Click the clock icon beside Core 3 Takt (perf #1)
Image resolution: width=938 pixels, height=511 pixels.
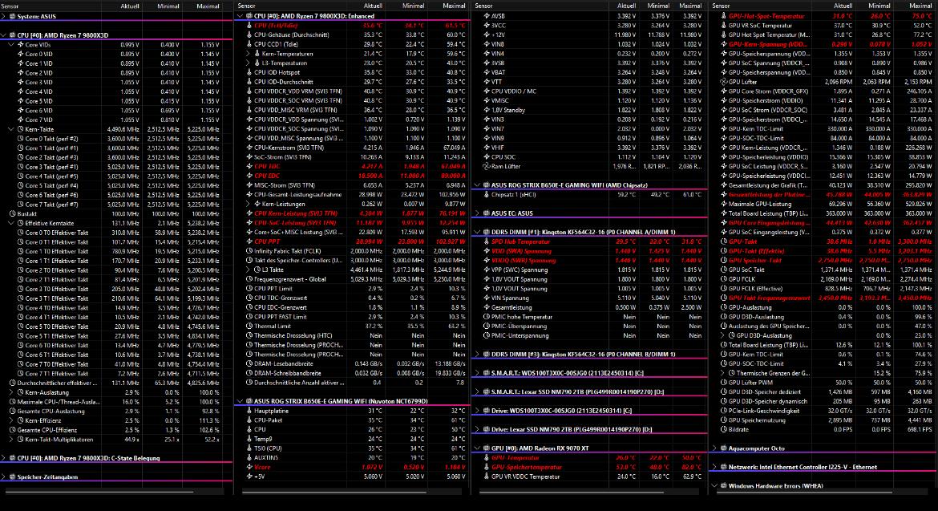pyautogui.click(x=20, y=167)
